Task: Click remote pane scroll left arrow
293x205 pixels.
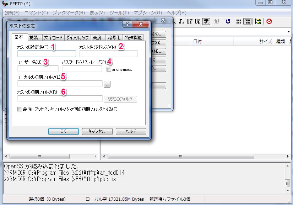Action: click(x=104, y=156)
